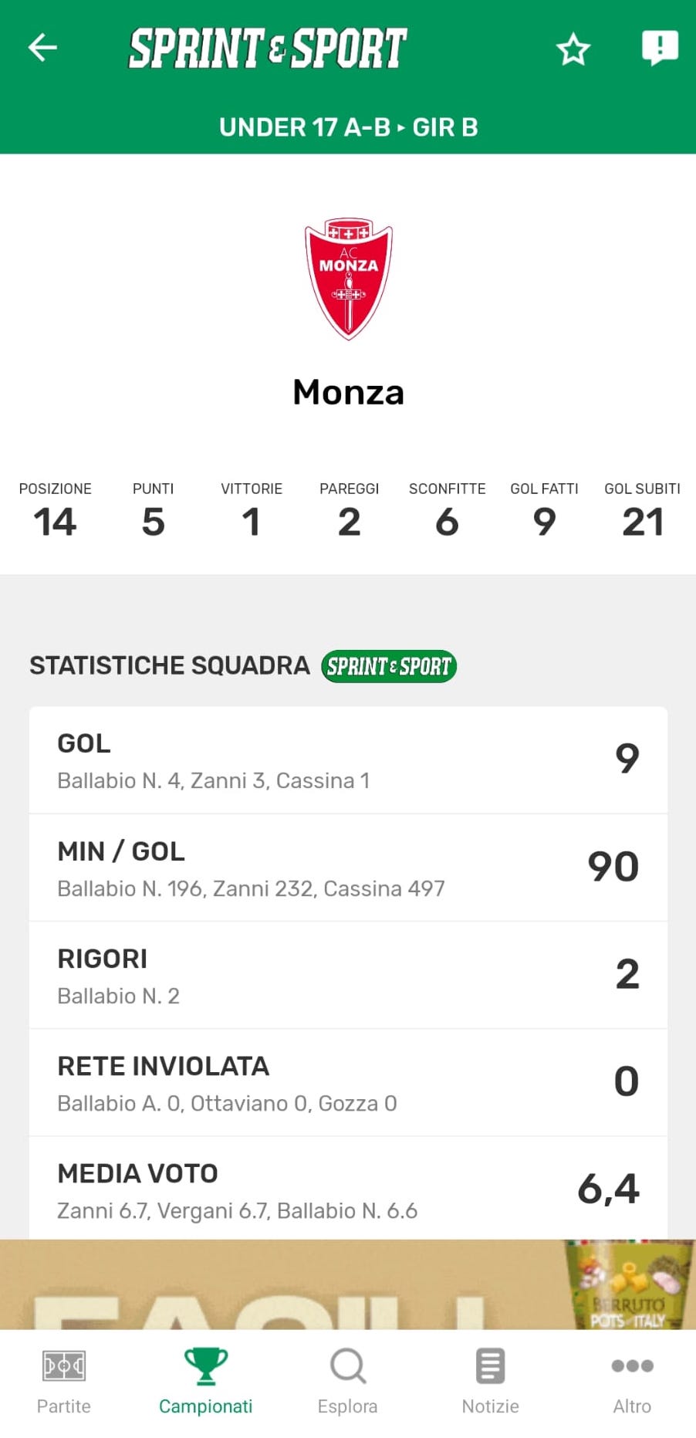Tap the back arrow icon
The height and width of the screenshot is (1438, 696).
(43, 48)
